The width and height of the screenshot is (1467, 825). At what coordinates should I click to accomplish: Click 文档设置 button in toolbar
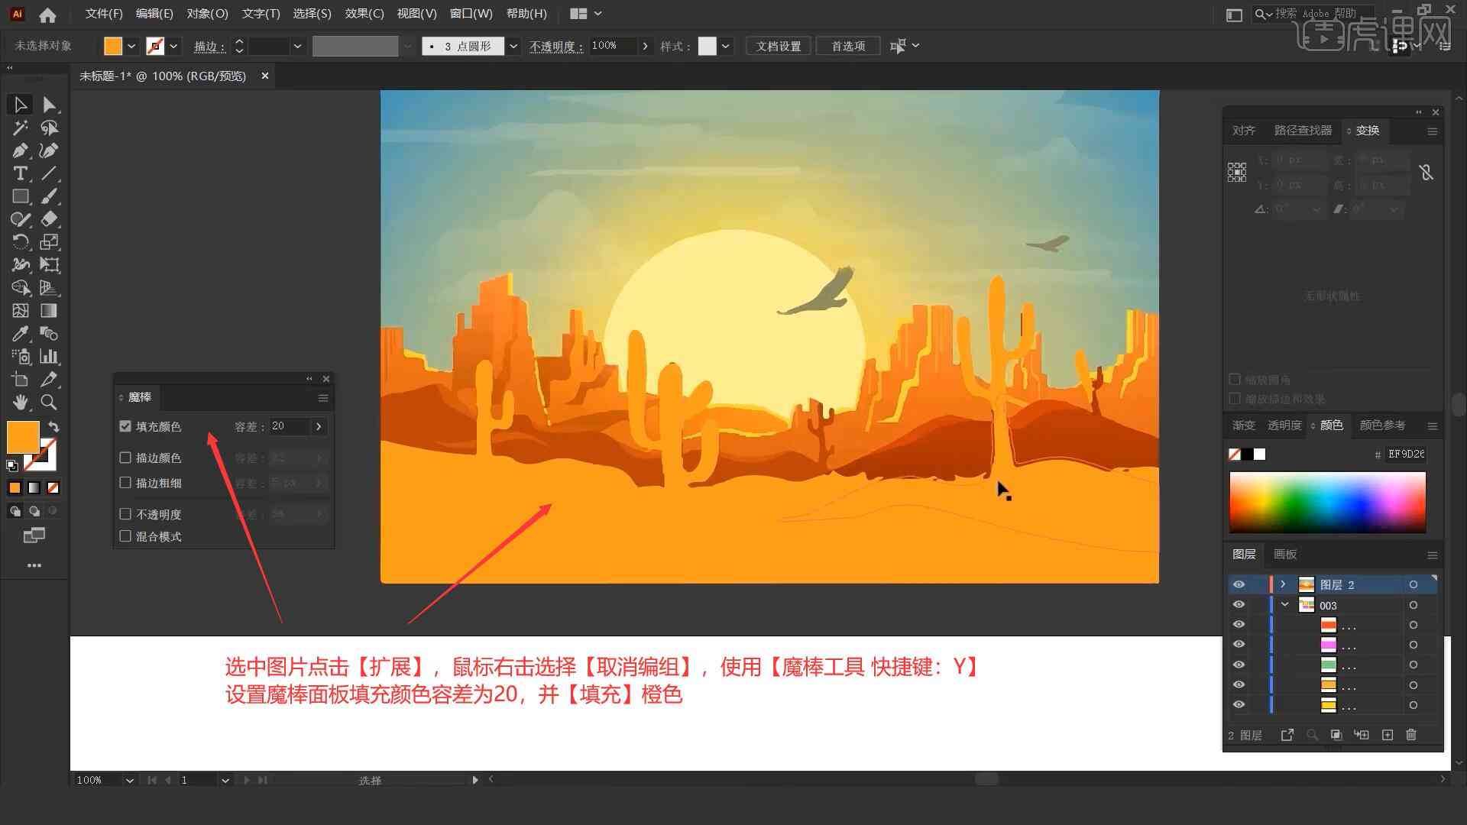[x=784, y=45]
